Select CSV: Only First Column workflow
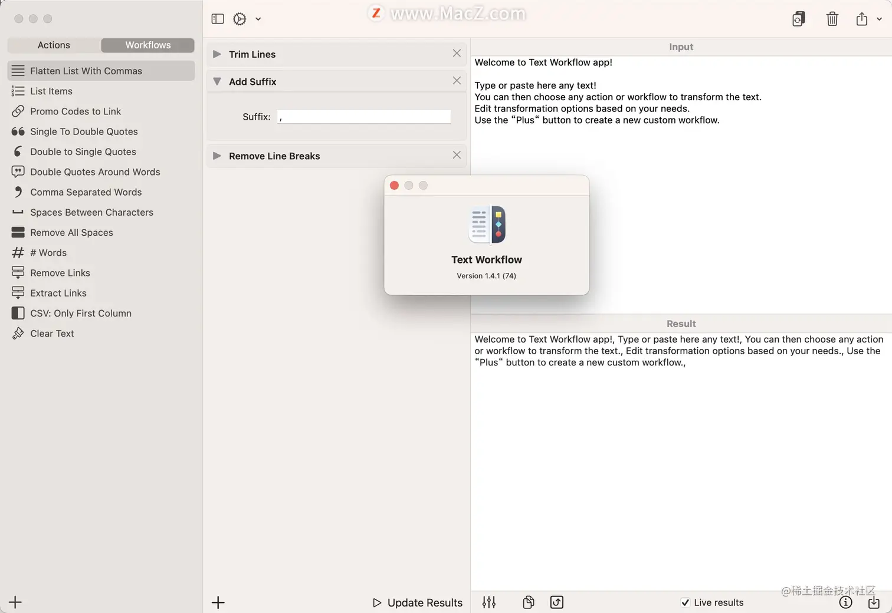The image size is (892, 613). tap(101, 314)
